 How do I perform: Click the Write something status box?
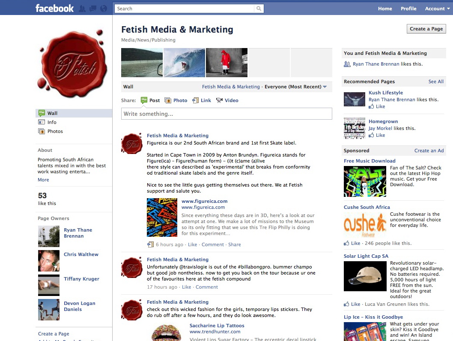(x=226, y=114)
